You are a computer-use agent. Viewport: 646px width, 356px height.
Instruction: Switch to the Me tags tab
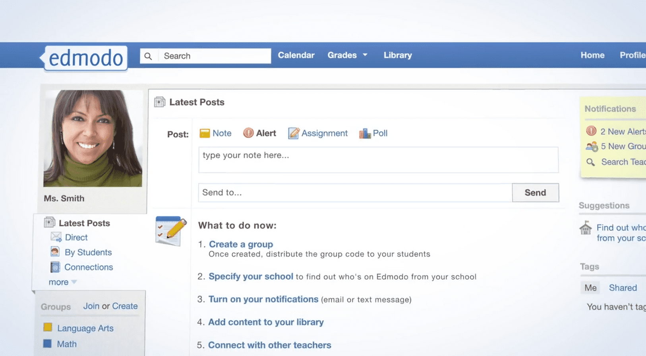[x=590, y=288]
